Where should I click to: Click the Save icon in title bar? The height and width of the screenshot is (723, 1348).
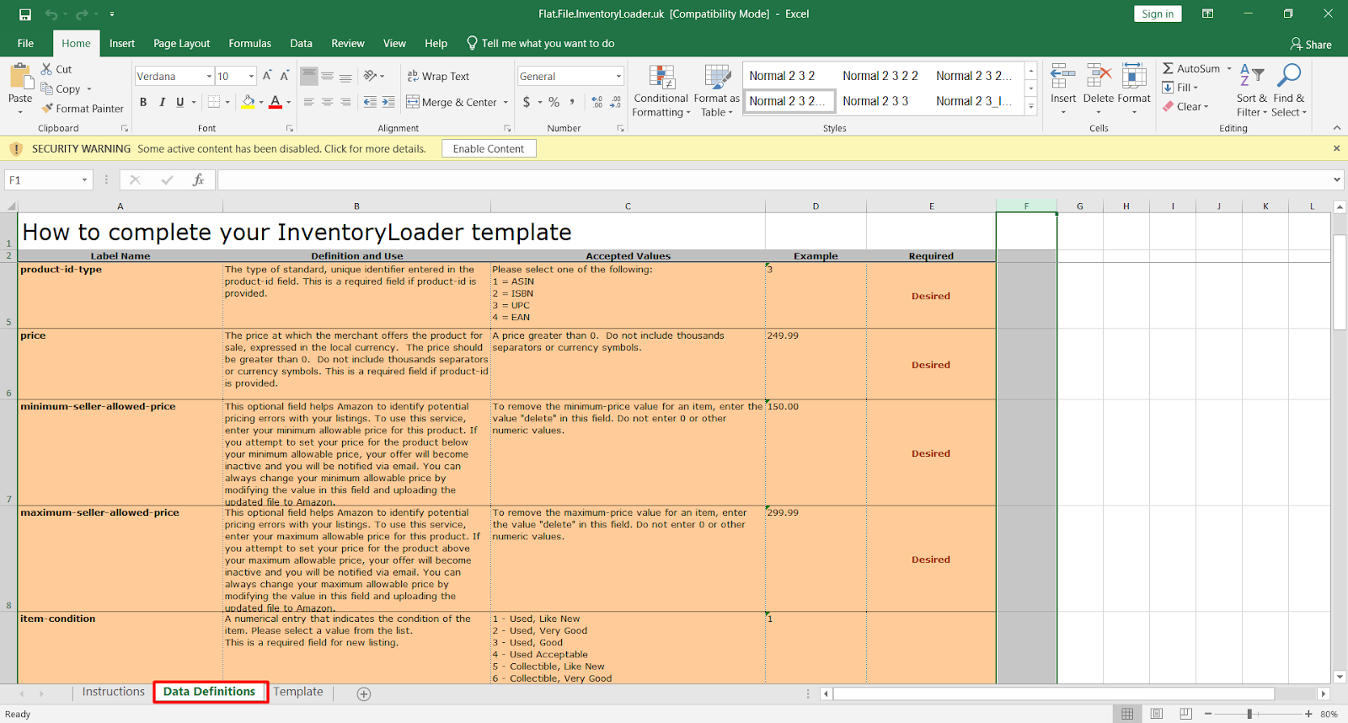click(25, 14)
